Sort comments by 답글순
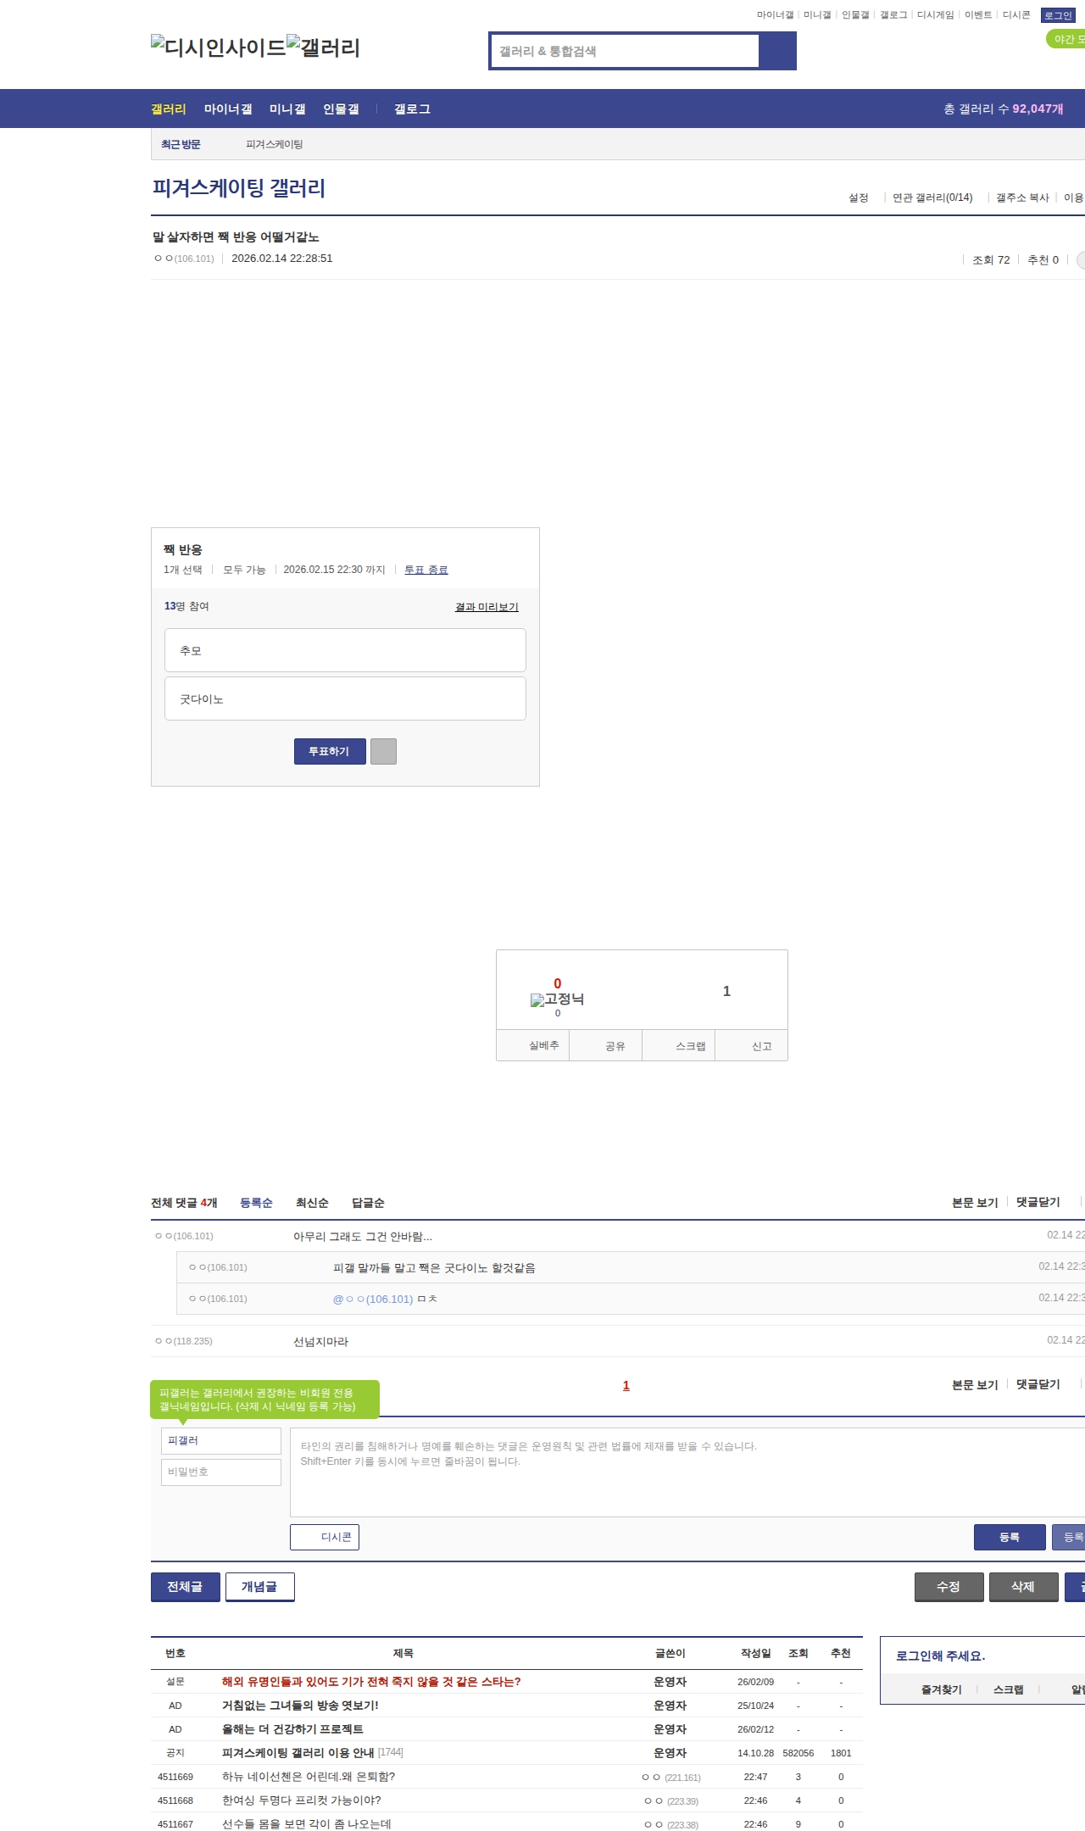Viewport: 1085px width, 1831px height. 368,1203
